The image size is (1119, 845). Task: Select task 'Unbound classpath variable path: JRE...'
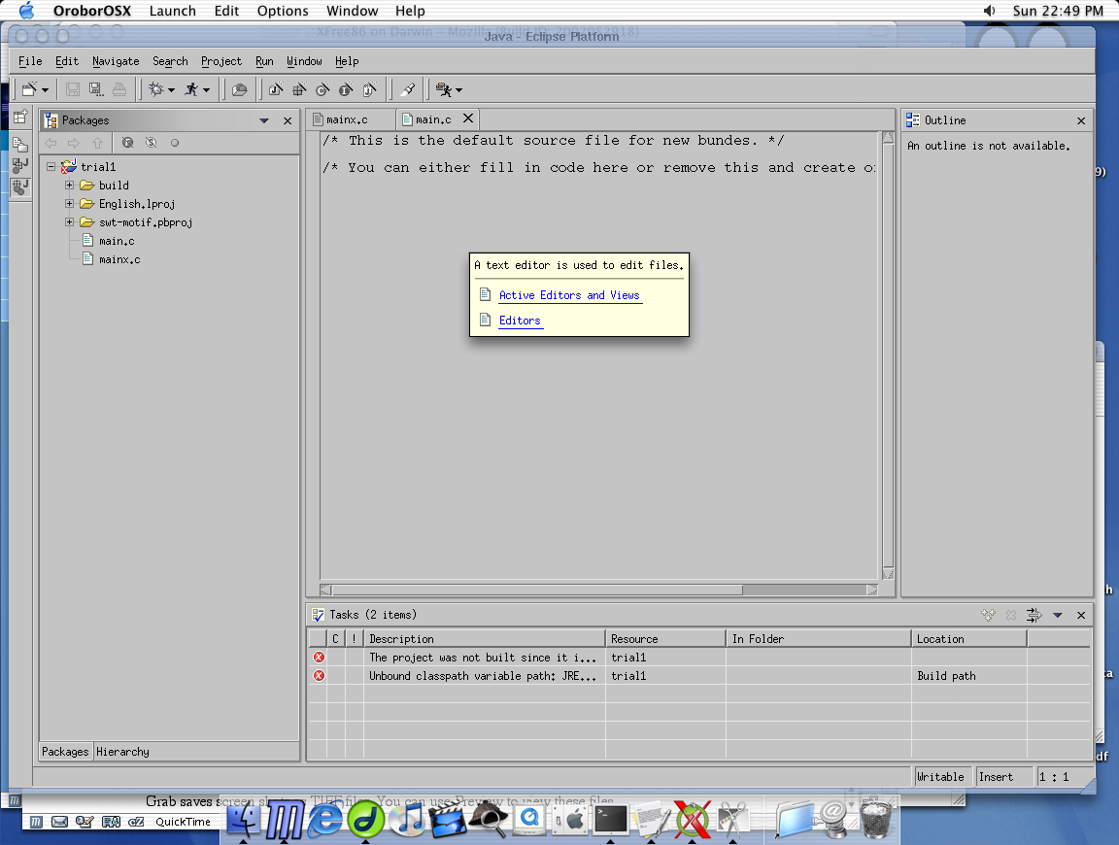coord(483,676)
